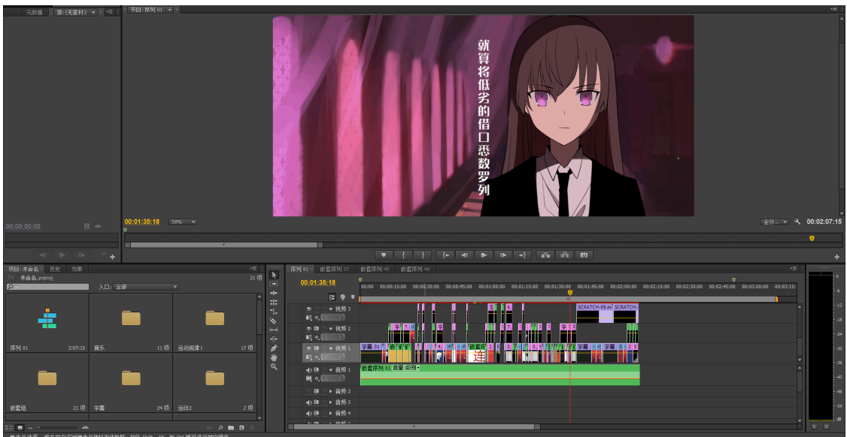847x437 pixels.
Task: Select the Rate Stretch tool
Action: point(274,312)
